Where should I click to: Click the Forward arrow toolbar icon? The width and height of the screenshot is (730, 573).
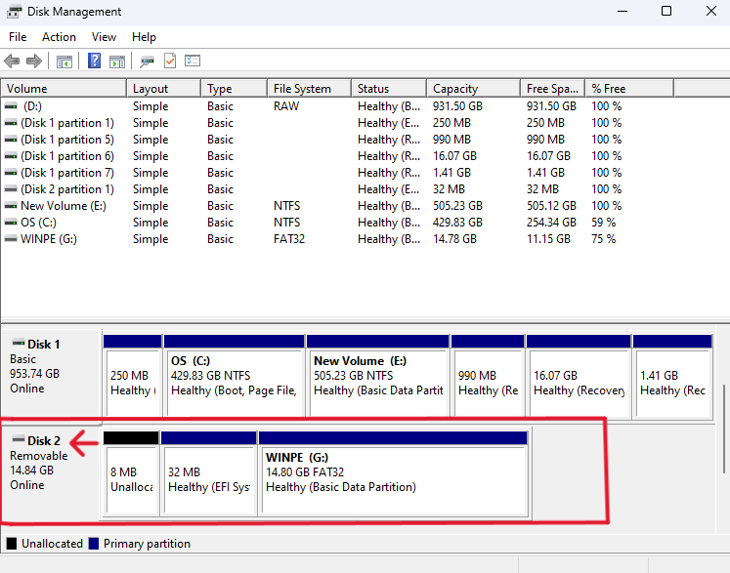click(x=34, y=61)
